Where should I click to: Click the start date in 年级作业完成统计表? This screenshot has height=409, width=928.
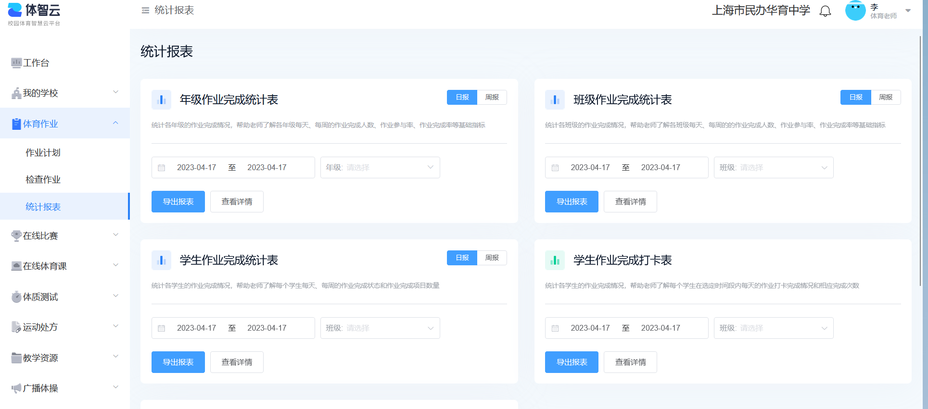196,168
